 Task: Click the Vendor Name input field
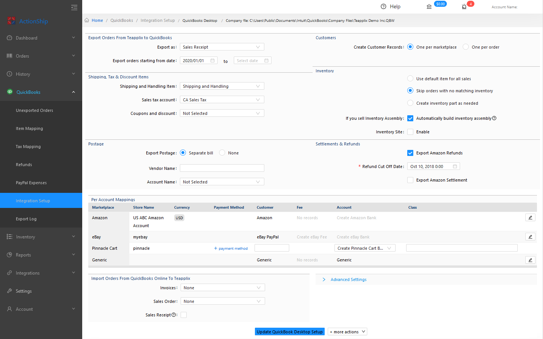222,168
